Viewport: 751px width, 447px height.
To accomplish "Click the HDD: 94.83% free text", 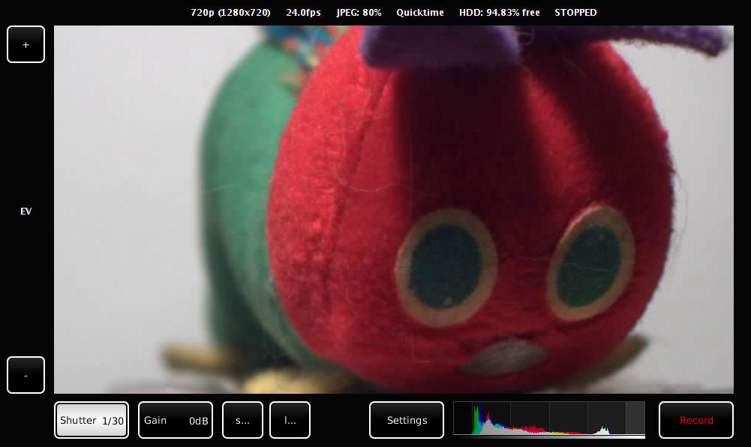I will [x=499, y=13].
